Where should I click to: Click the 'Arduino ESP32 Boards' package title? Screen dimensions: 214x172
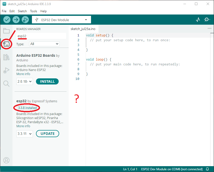coord(36,55)
